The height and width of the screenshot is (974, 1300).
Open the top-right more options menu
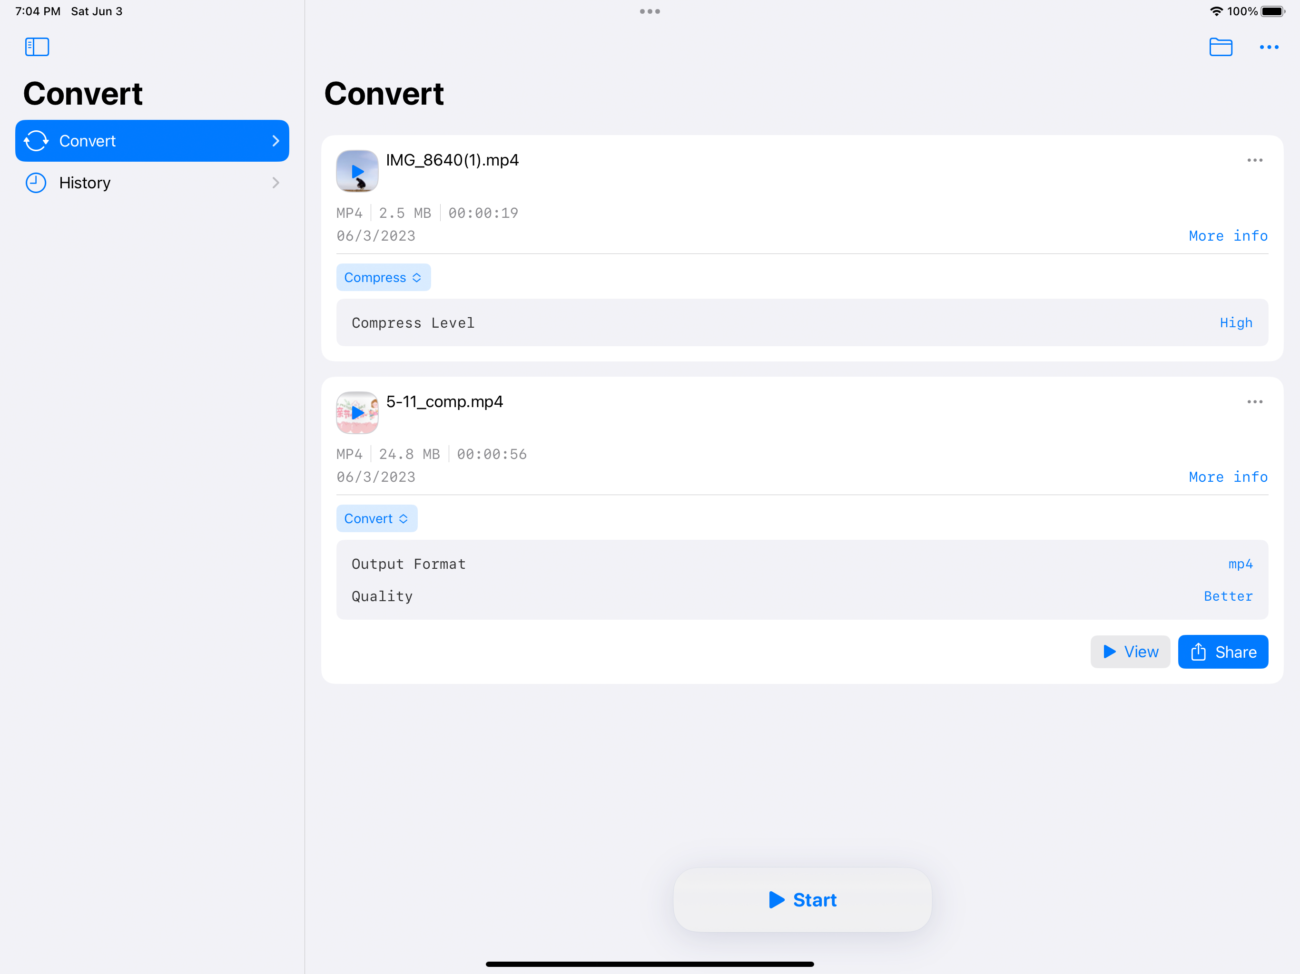click(1269, 47)
